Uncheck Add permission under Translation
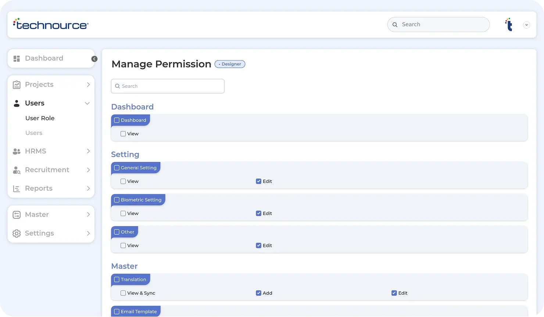The height and width of the screenshot is (317, 544). (x=258, y=293)
